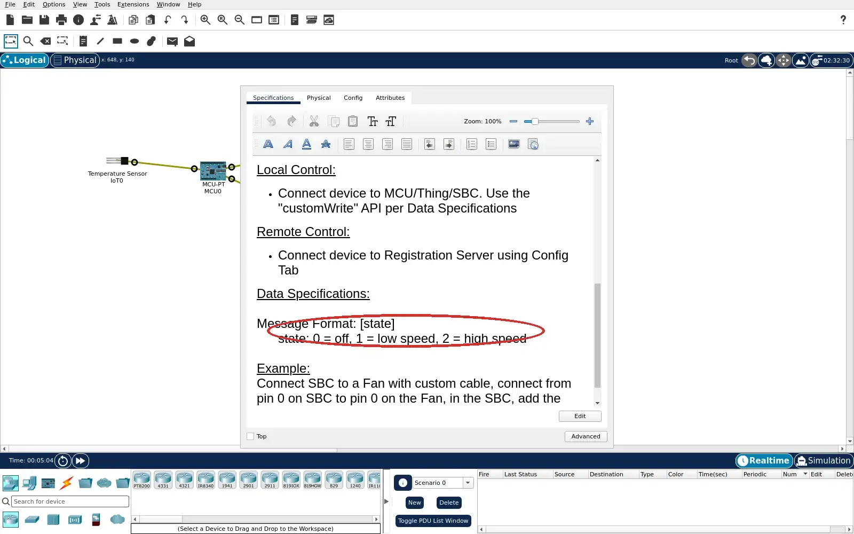The width and height of the screenshot is (854, 534).
Task: Click the Temperature Sensor IoT0 device
Action: [117, 161]
